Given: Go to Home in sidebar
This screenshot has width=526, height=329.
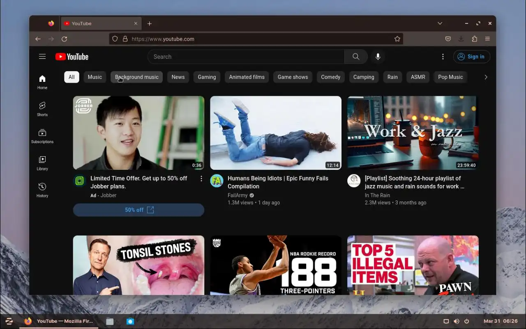Looking at the screenshot, I should 42,82.
